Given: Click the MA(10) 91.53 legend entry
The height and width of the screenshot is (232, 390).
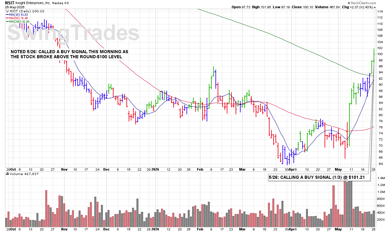Looking at the screenshot, I should [x=19, y=14].
